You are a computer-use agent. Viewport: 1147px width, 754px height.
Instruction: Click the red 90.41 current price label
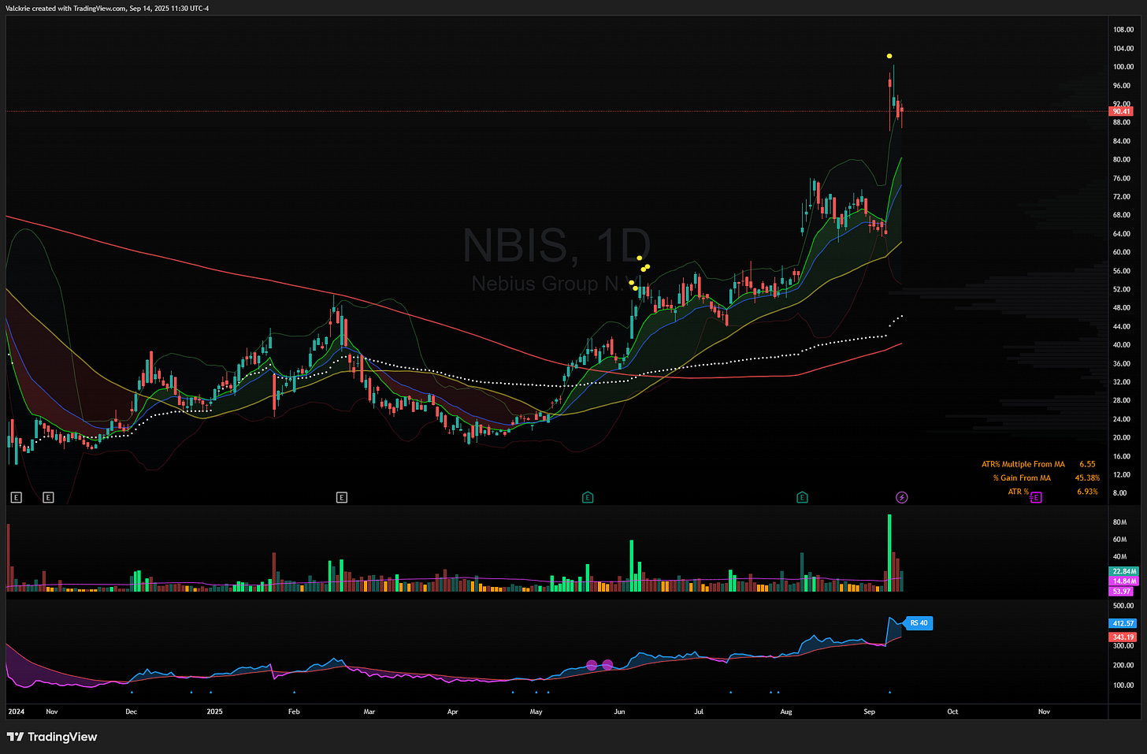[1122, 112]
